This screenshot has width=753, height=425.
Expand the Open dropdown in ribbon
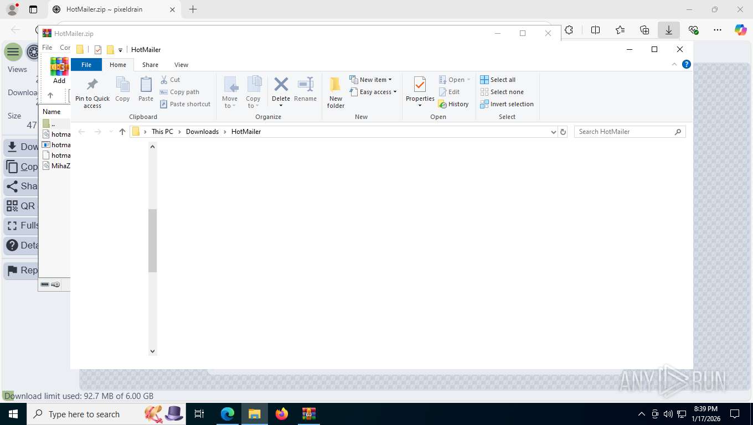click(468, 80)
